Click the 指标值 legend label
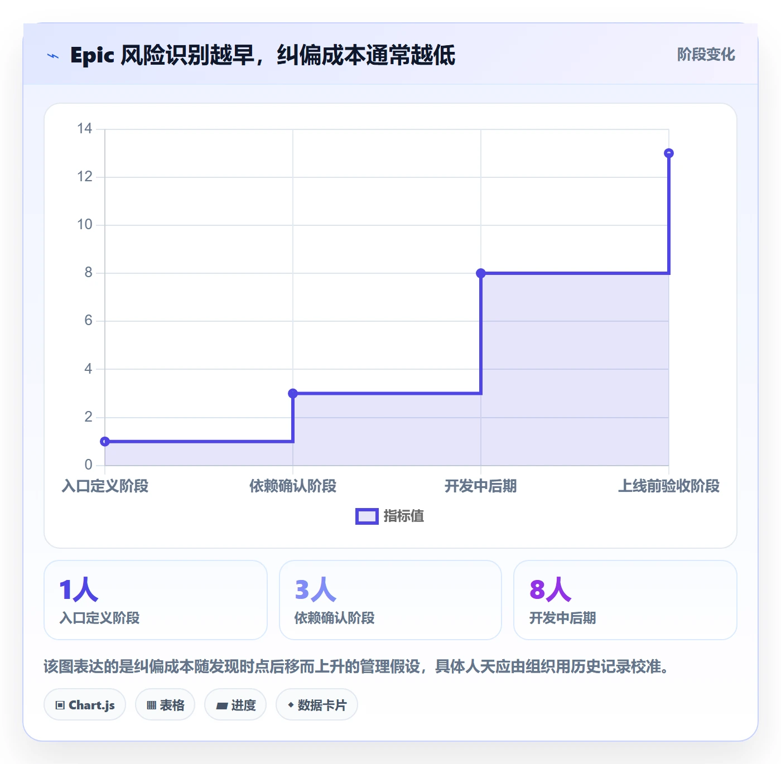The width and height of the screenshot is (781, 764). tap(404, 516)
